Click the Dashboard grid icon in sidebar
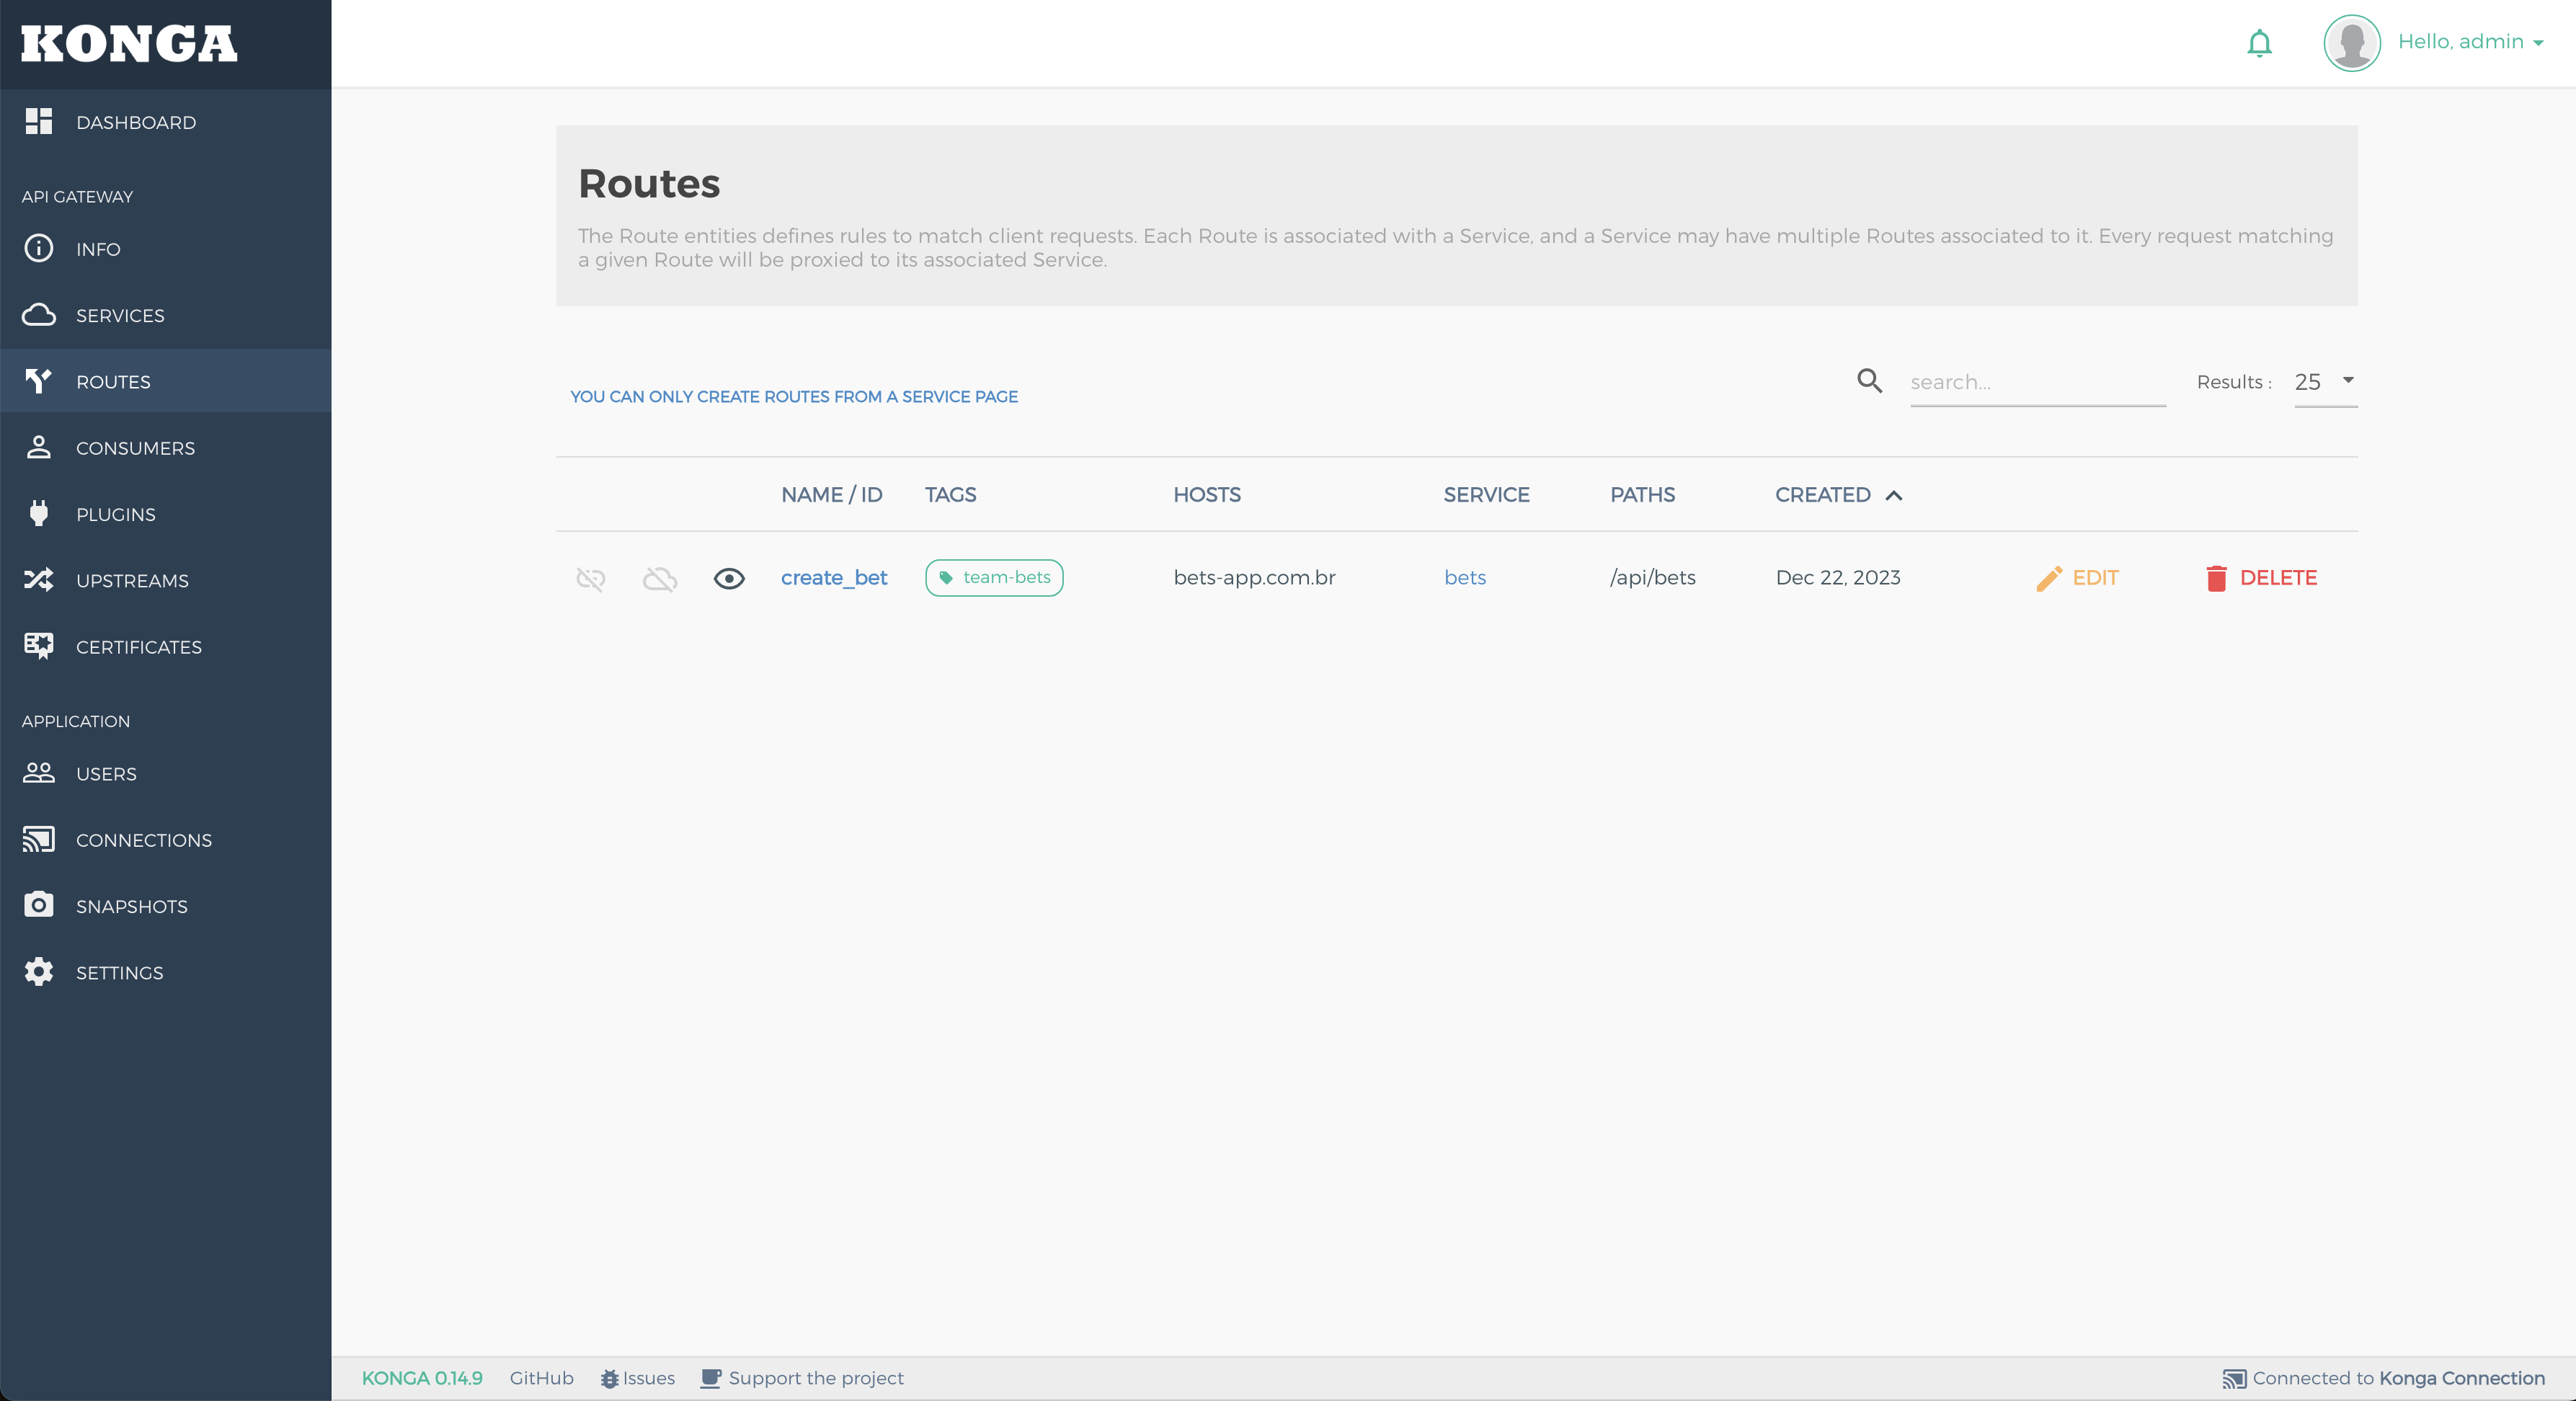Image resolution: width=2576 pixels, height=1401 pixels. coord(39,122)
